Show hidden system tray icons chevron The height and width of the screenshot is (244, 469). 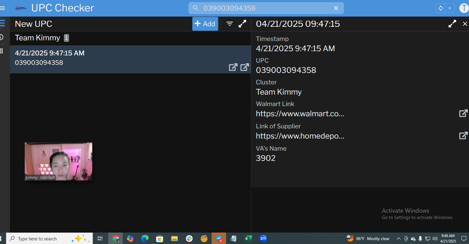[398, 239]
